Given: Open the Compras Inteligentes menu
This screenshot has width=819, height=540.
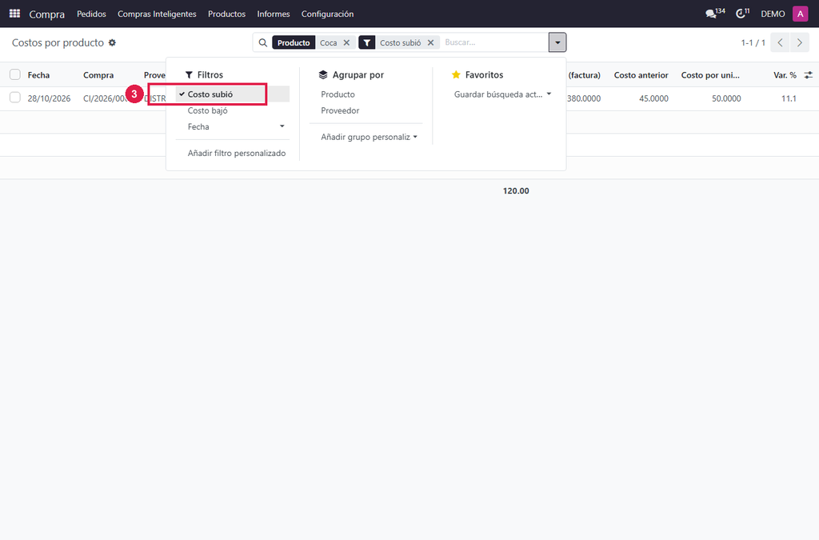Looking at the screenshot, I should [x=157, y=14].
